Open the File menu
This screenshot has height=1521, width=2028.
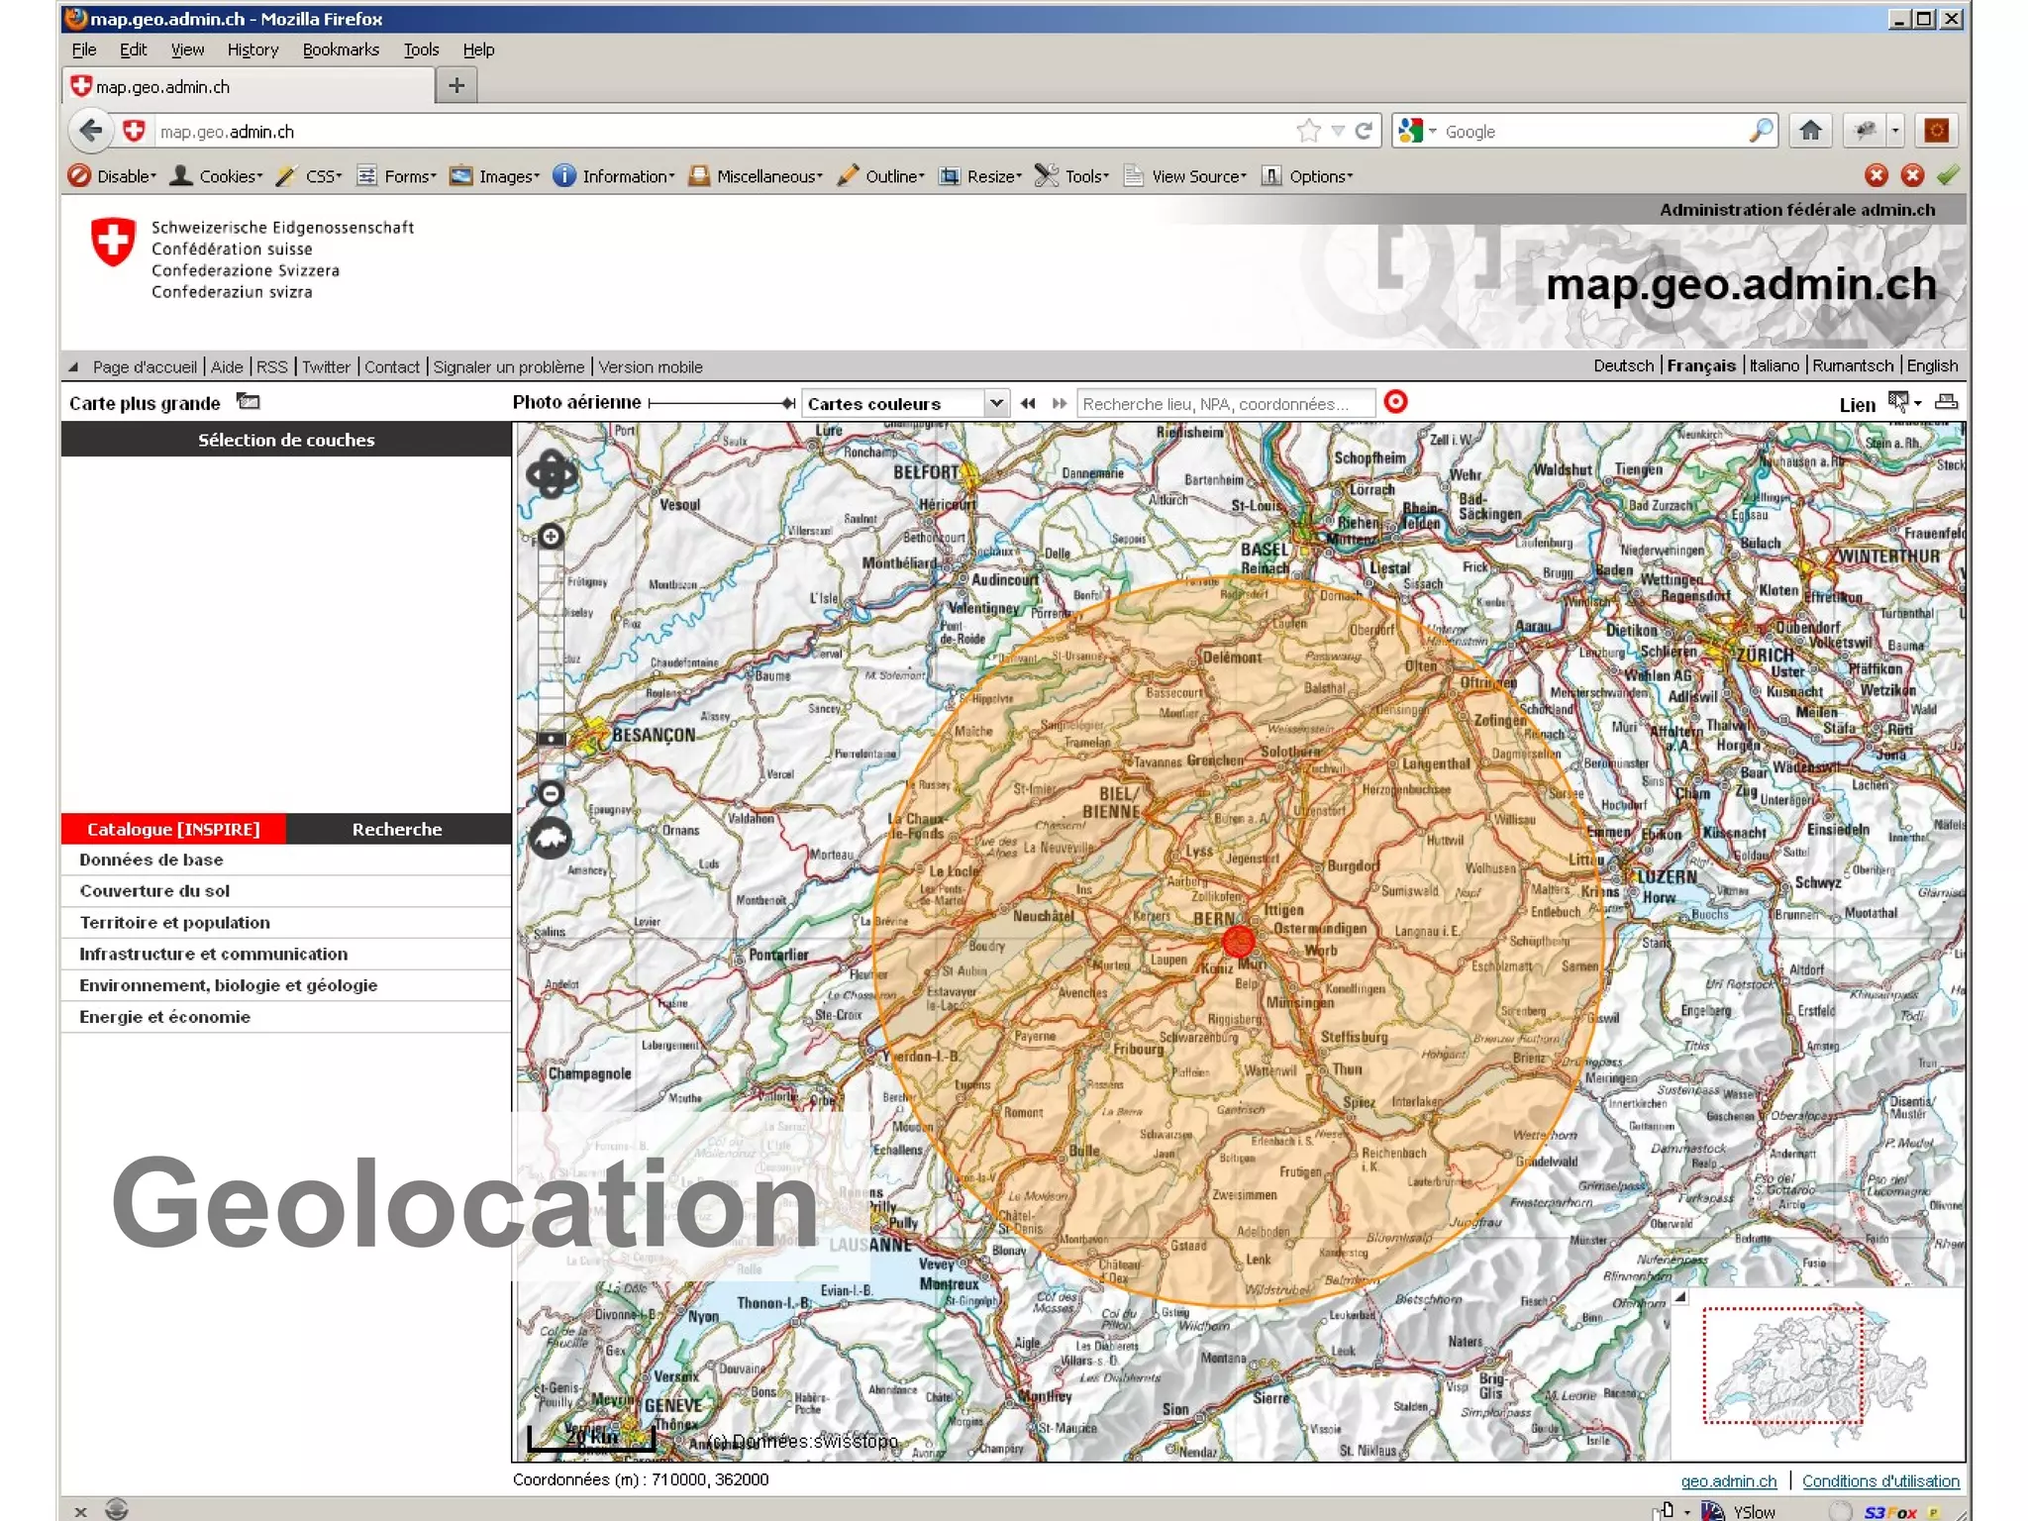coord(84,50)
